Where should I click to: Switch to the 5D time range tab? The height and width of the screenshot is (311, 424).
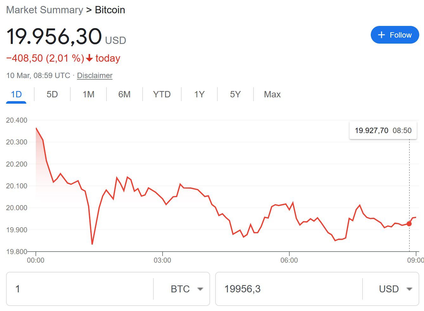(52, 95)
